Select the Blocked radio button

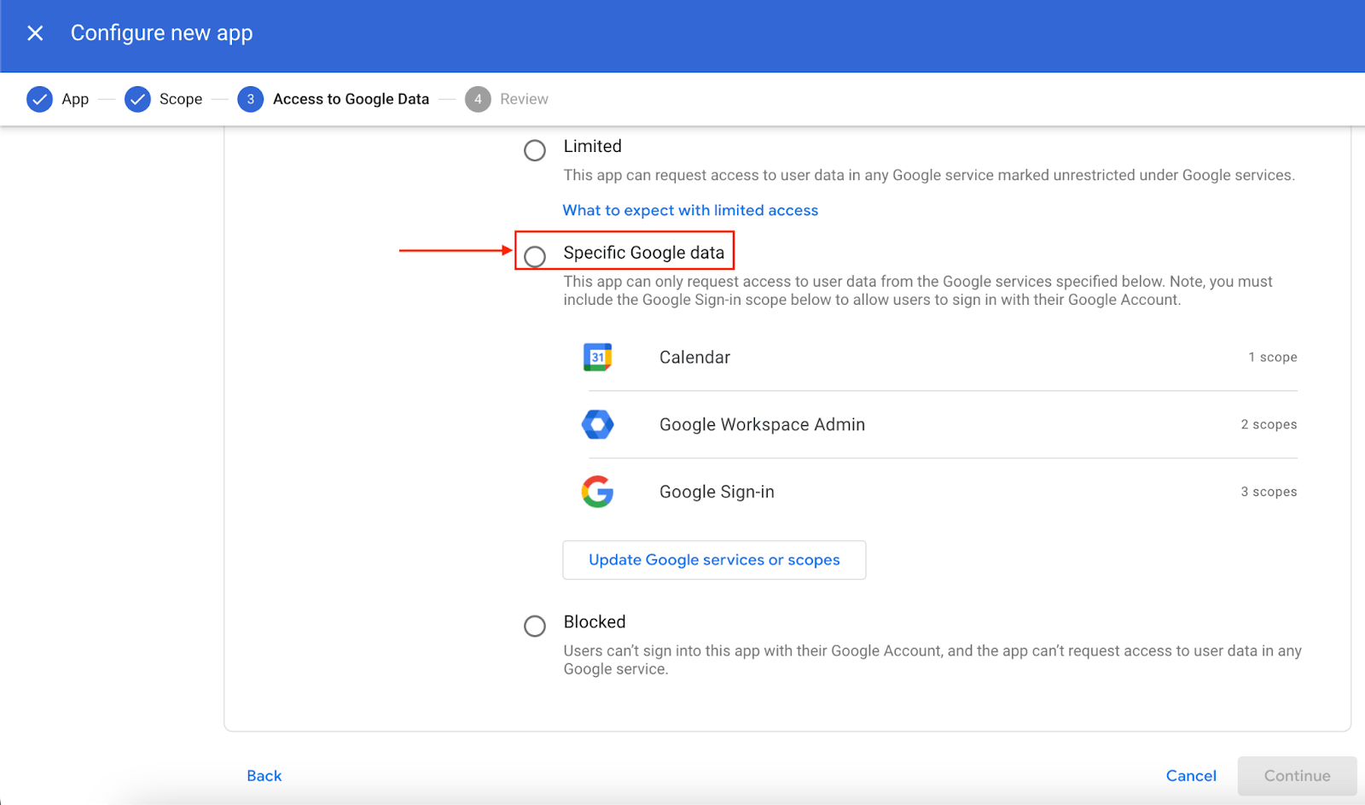pos(535,626)
